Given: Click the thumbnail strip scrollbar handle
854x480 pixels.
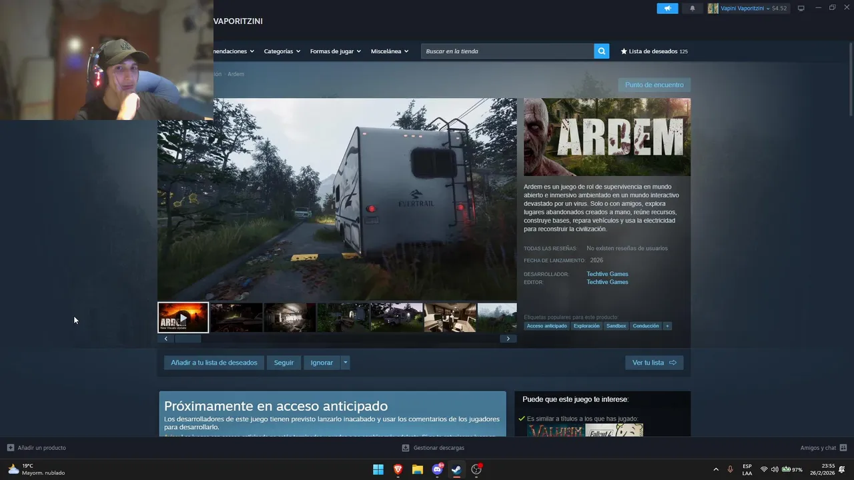Looking at the screenshot, I should [188, 339].
